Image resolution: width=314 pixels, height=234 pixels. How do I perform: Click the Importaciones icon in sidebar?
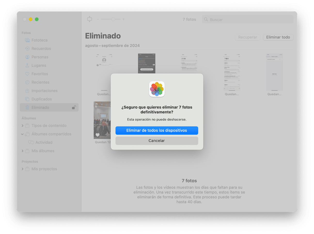point(27,91)
